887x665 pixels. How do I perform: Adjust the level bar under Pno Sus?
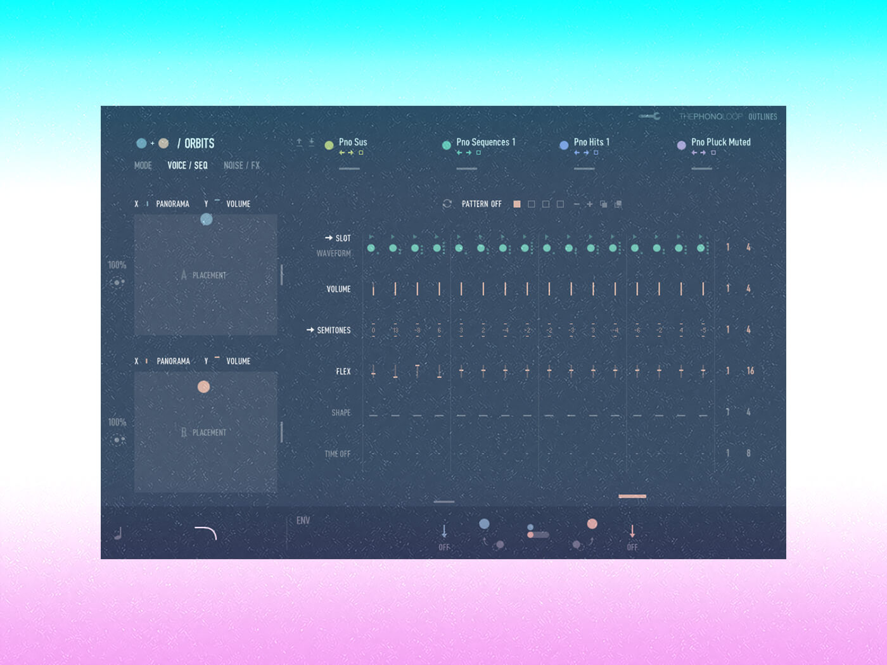point(349,168)
